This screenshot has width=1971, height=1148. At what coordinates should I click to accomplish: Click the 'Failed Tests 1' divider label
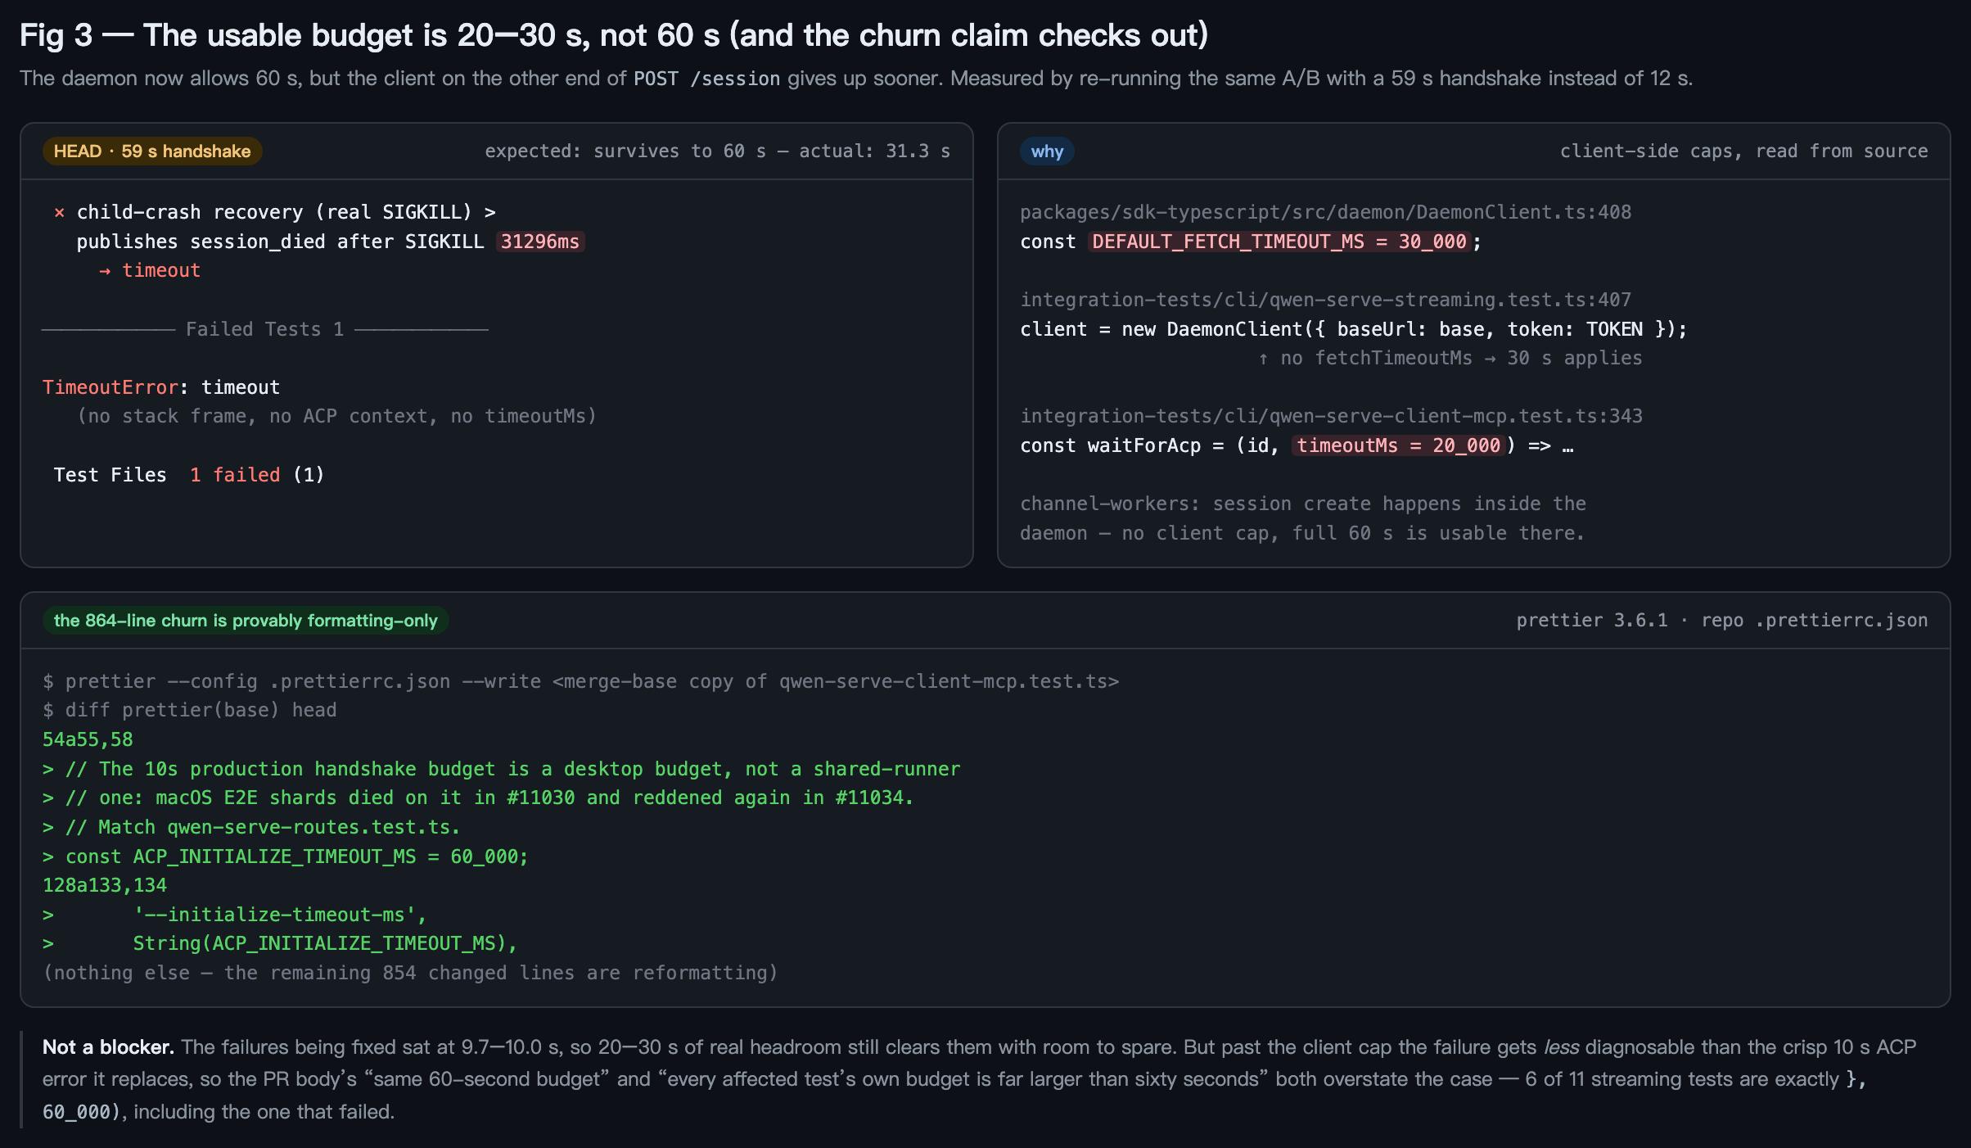264,329
